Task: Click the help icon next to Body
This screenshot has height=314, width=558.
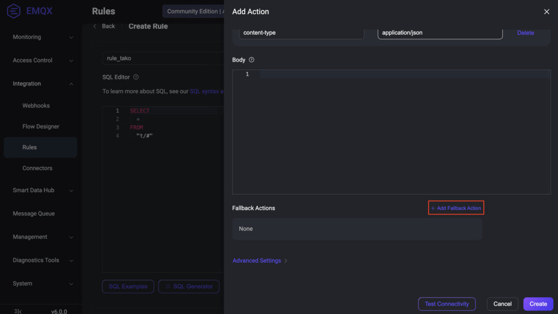Action: click(x=251, y=60)
